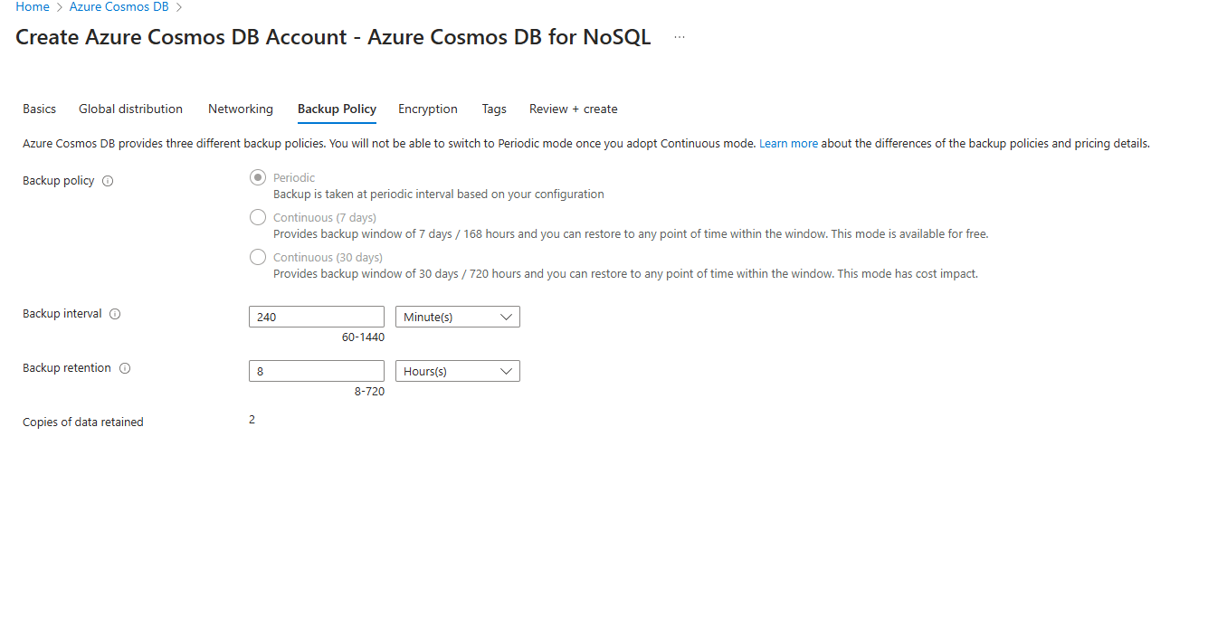Open the ellipsis menu beside page title
Screen dimensions: 1208x617
pos(680,38)
